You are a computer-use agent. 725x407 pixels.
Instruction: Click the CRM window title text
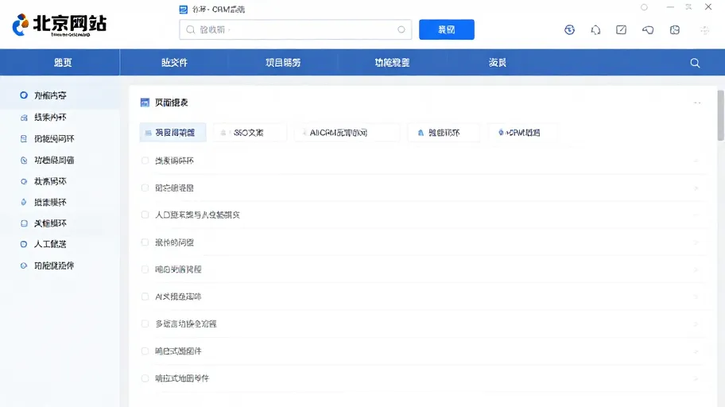point(219,10)
